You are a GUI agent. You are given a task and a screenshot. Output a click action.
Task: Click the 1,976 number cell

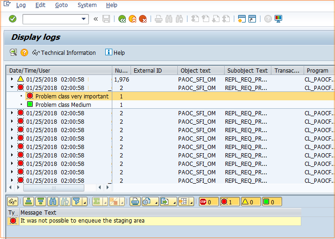coord(122,80)
